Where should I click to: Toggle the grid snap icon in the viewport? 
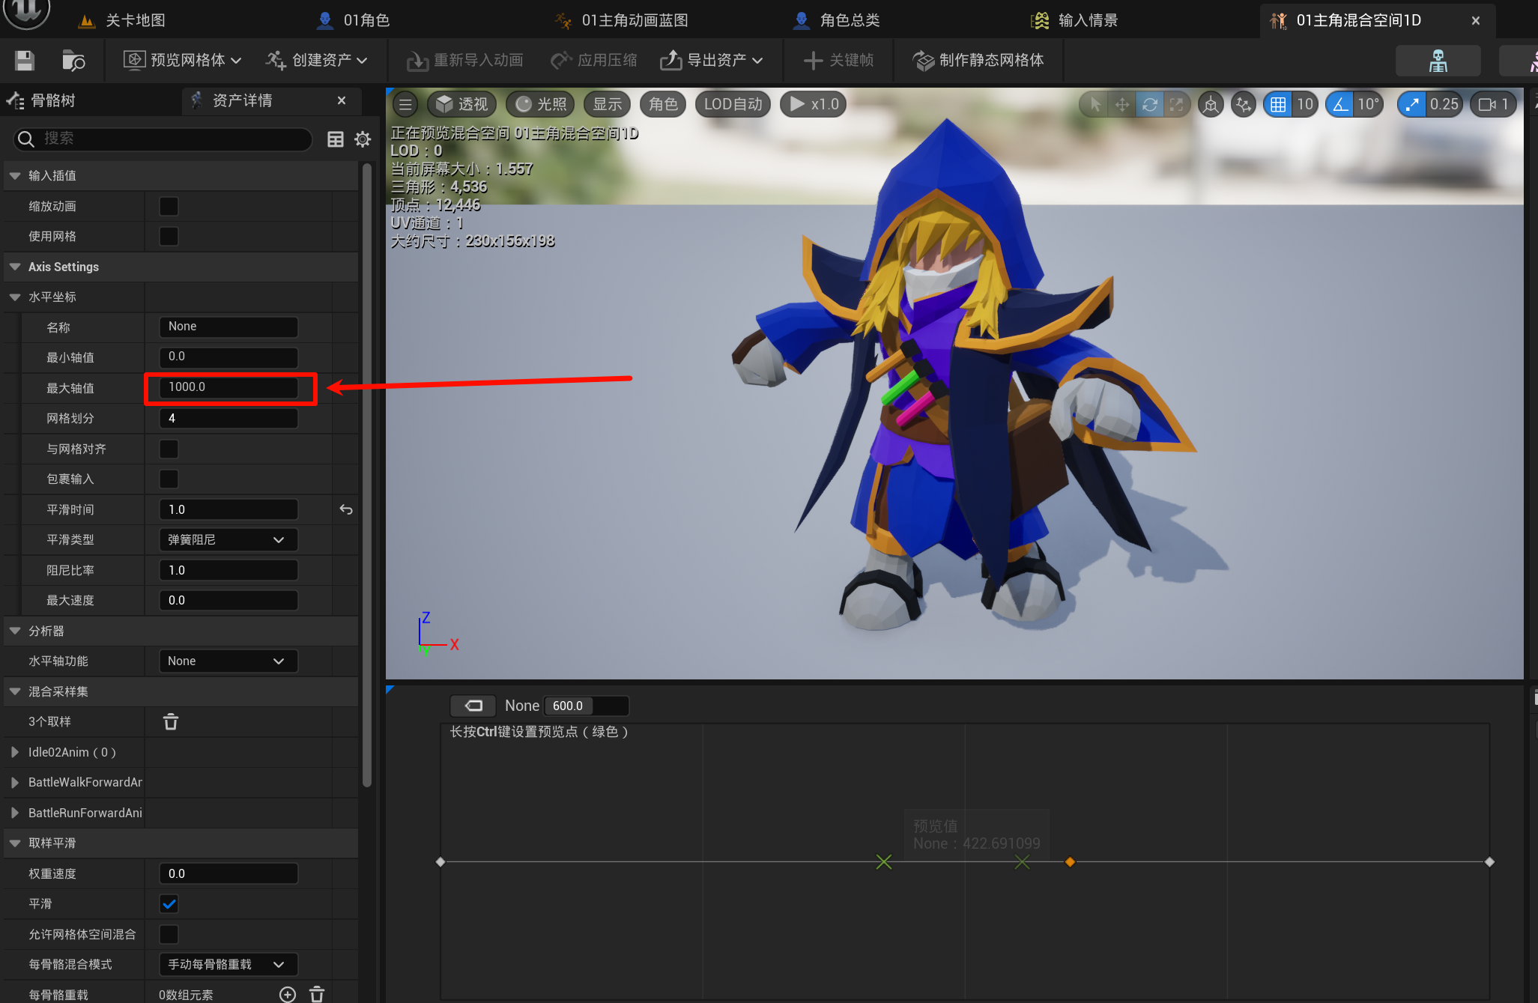[1278, 104]
